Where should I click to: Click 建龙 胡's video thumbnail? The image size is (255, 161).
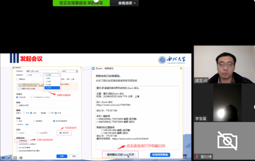(224, 64)
